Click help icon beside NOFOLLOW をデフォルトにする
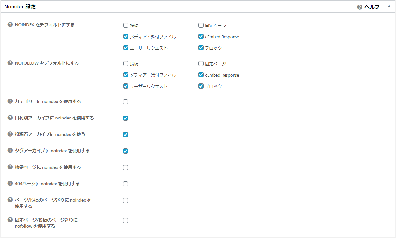This screenshot has width=396, height=238. 10,63
